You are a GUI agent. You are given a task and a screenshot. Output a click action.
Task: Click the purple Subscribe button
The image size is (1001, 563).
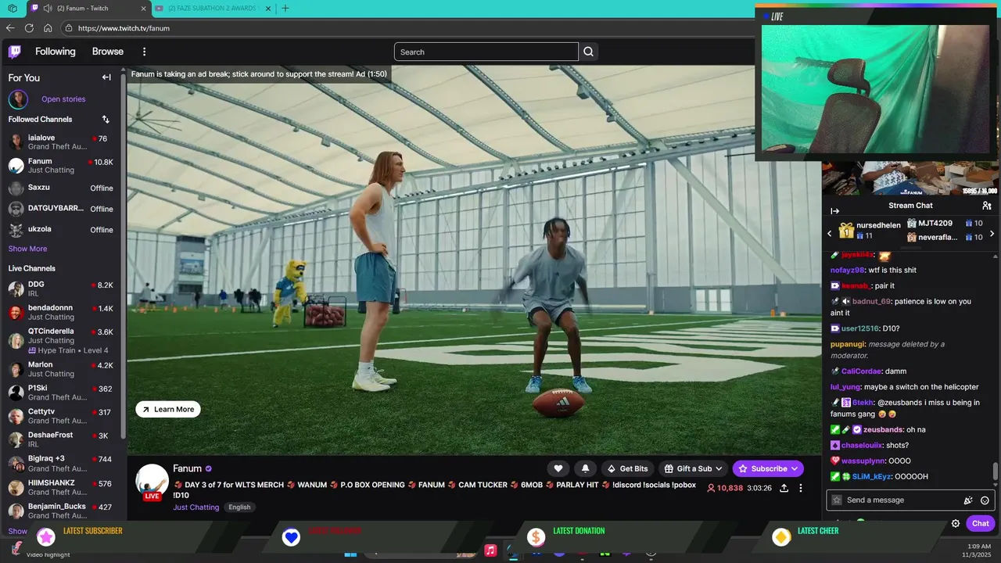(768, 468)
